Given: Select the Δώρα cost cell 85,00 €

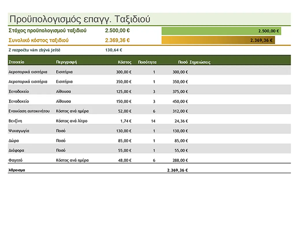Looking at the screenshot, I should [x=125, y=141].
